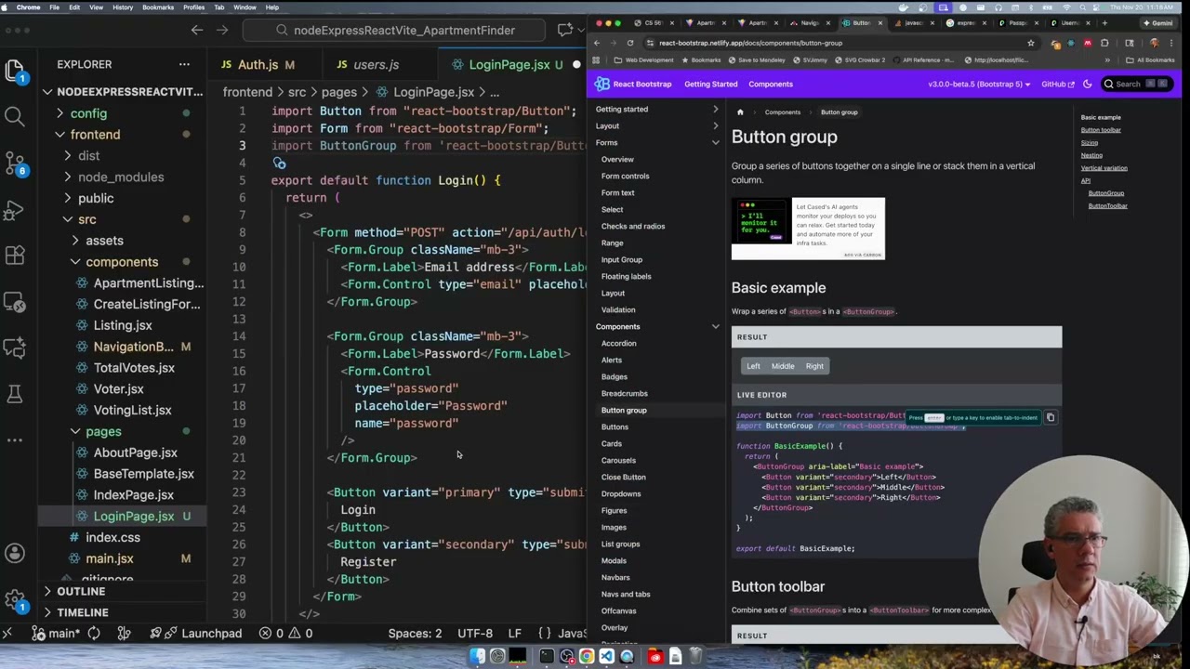This screenshot has width=1190, height=669.
Task: Open Source Control view with 6 badge
Action: 14,163
